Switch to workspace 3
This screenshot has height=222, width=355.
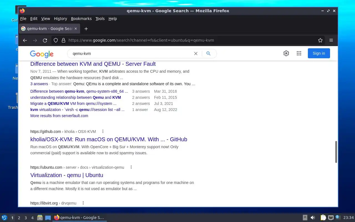click(x=26, y=218)
